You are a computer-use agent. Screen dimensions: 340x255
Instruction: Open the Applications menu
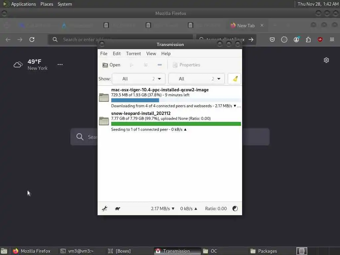pos(24,4)
